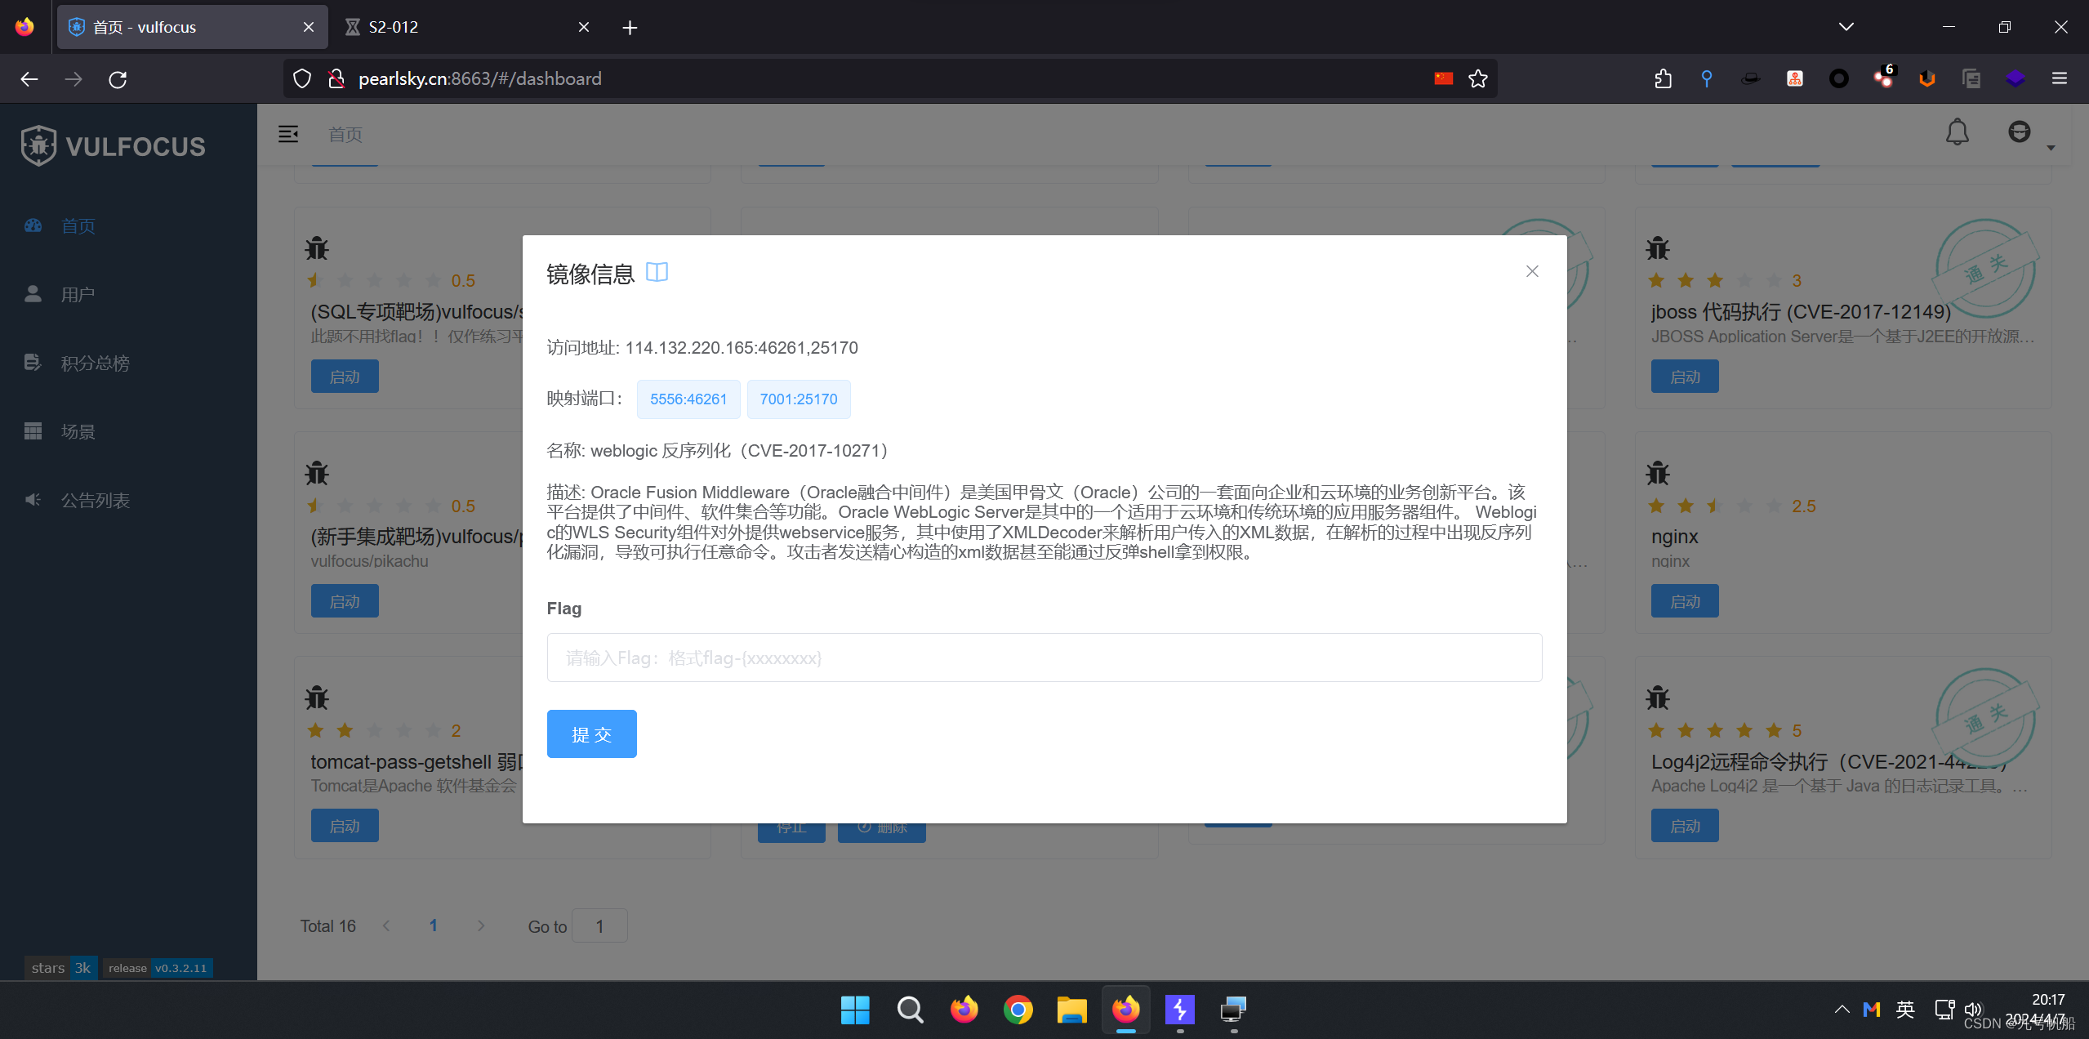
Task: Click the jboss card bug icon
Action: pos(1658,247)
